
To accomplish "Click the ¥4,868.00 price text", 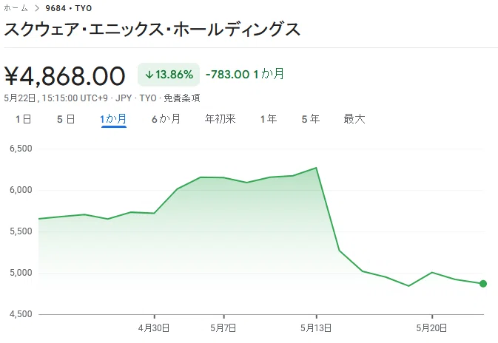I will point(65,75).
